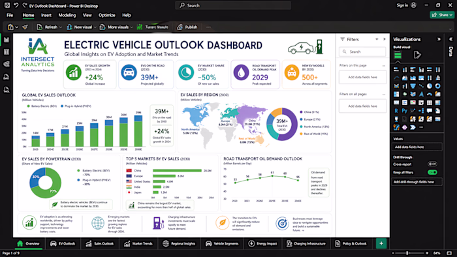This screenshot has width=457, height=257.
Task: Open the Energy Impact page tab
Action: pos(262,243)
